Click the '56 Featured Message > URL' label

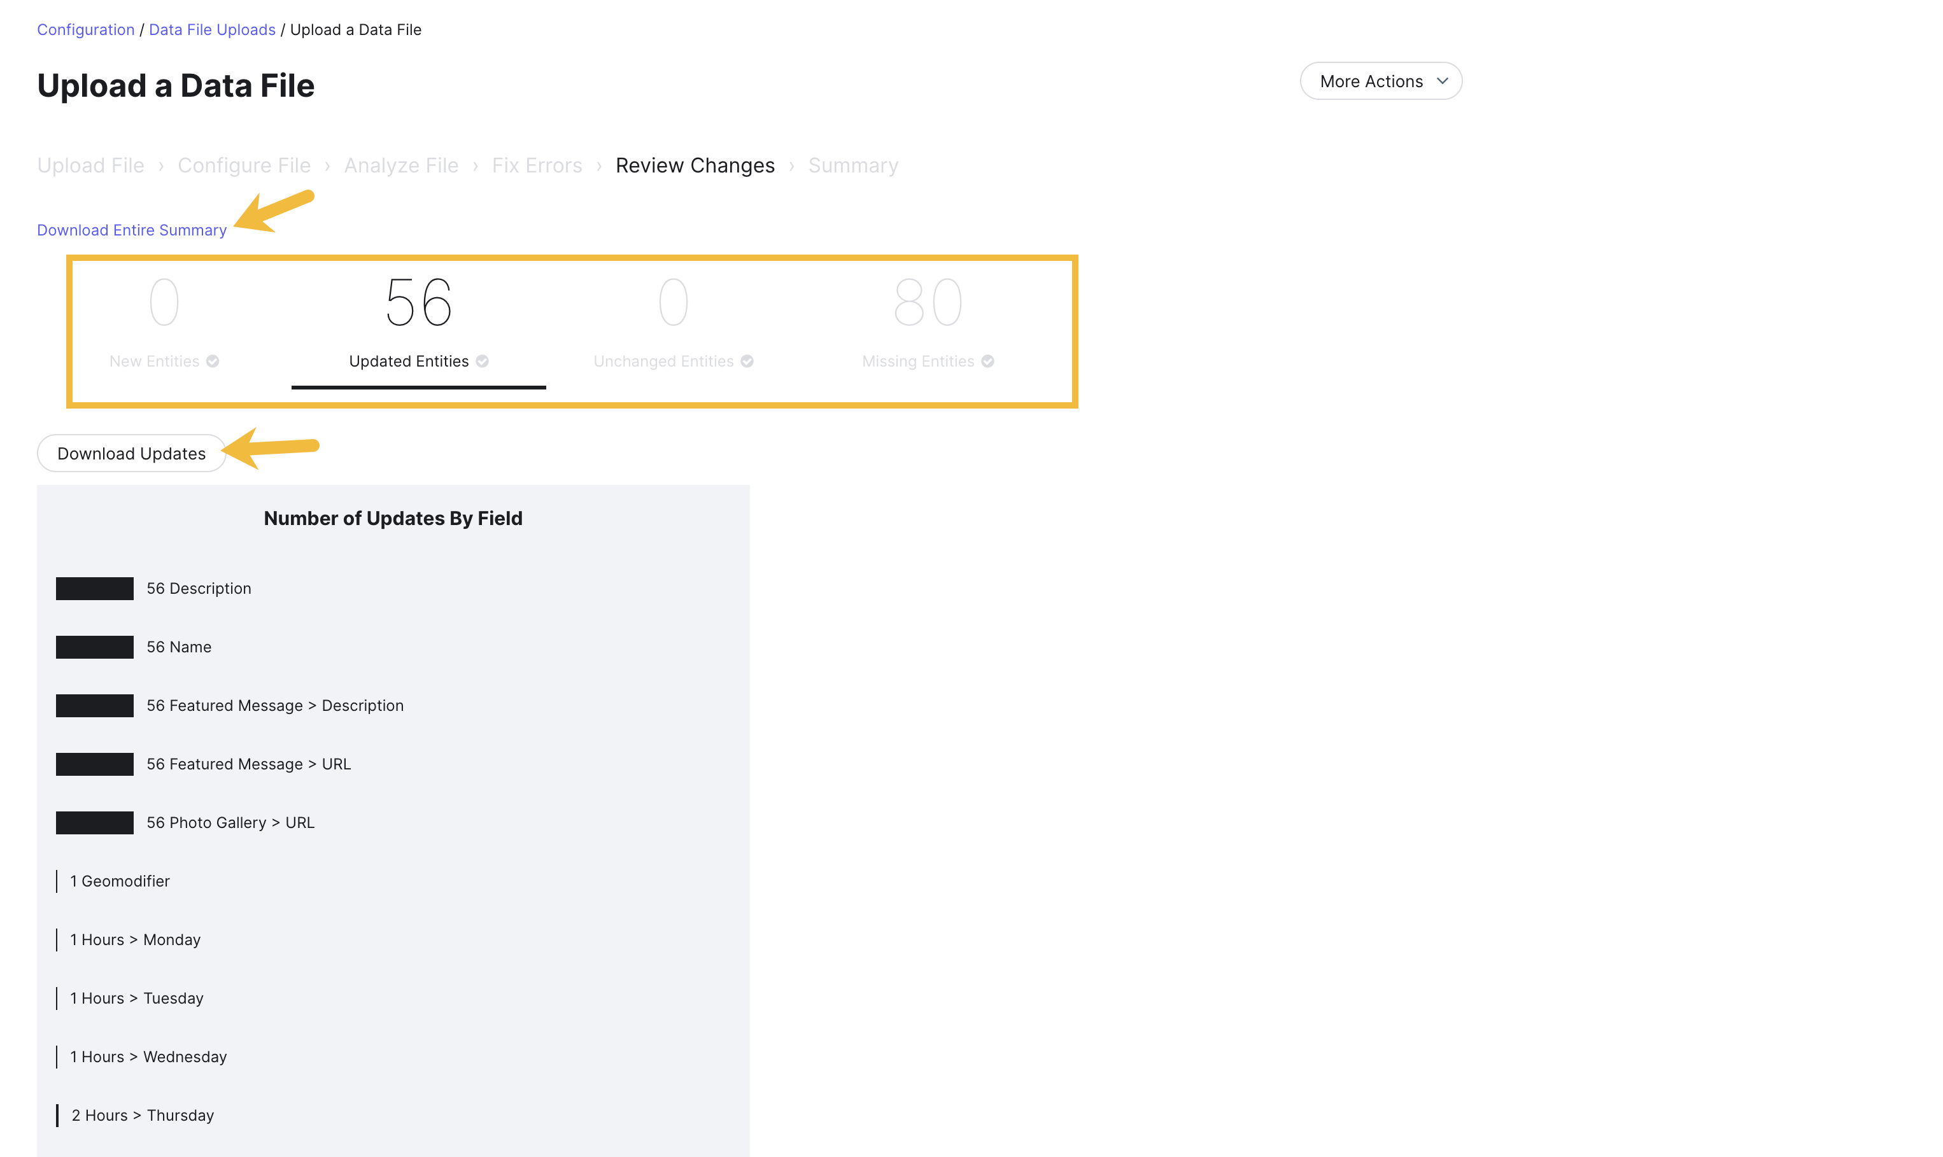pos(249,764)
